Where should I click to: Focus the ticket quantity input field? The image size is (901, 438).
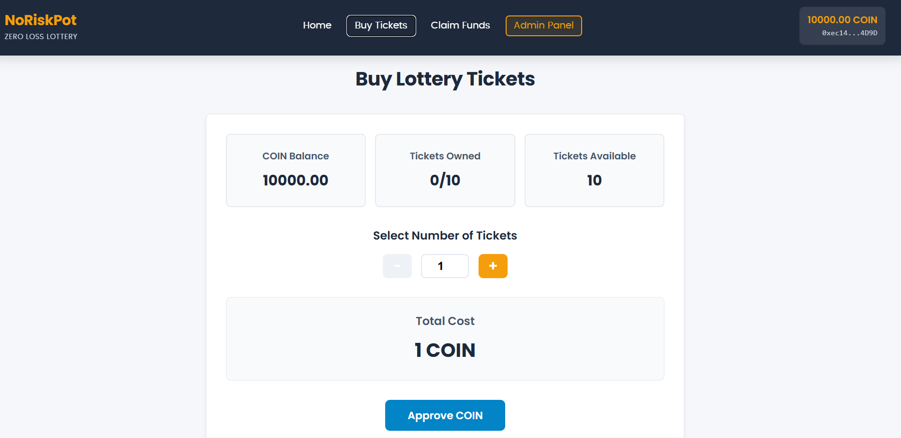445,266
